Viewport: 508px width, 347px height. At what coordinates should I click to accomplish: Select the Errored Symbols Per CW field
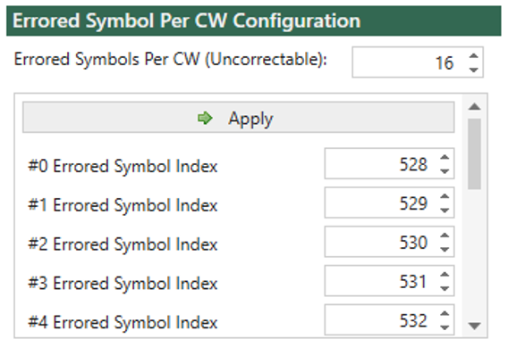(418, 62)
